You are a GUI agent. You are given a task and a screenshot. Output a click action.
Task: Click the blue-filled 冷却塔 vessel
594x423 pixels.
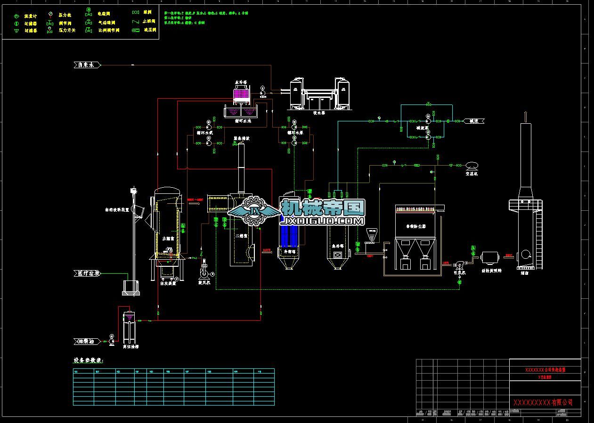pyautogui.click(x=288, y=231)
